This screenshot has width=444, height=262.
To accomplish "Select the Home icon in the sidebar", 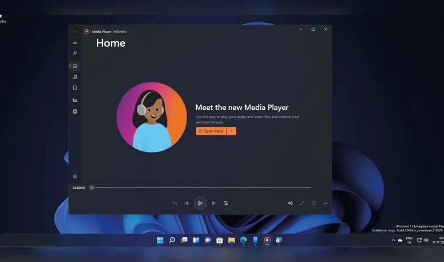I will pyautogui.click(x=75, y=66).
